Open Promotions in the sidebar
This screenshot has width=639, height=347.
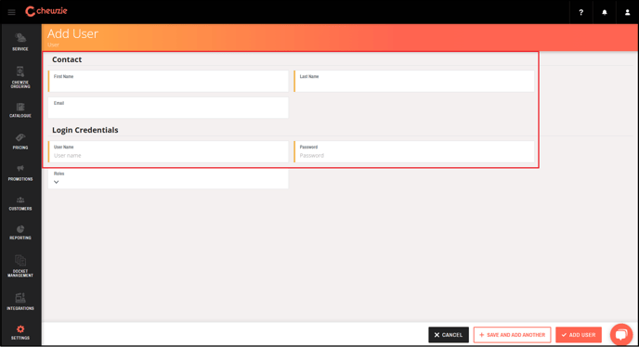click(x=20, y=173)
